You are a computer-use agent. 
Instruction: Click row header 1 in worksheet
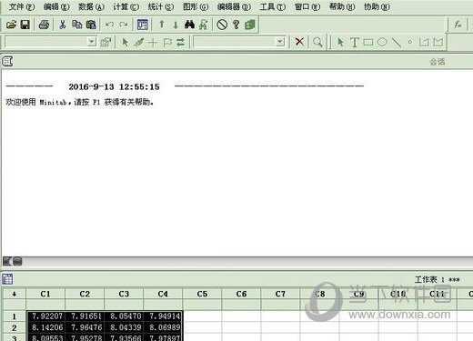[x=15, y=316]
